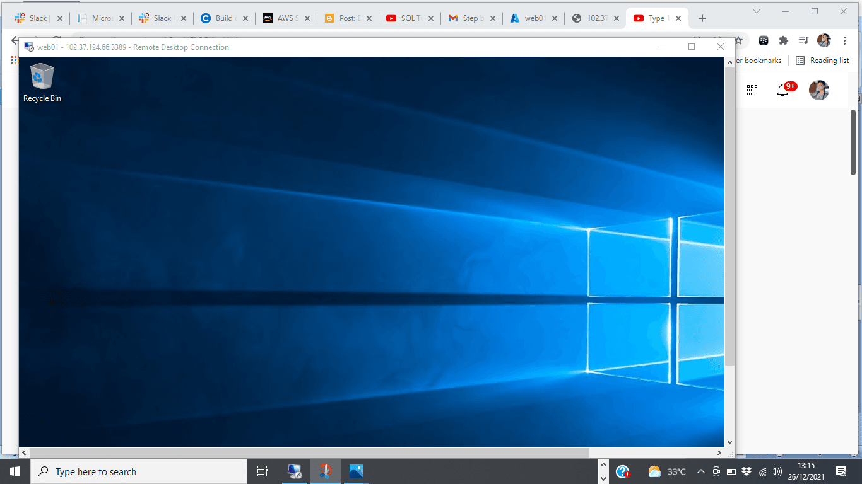Click the Windows taskbar search box

(x=139, y=471)
